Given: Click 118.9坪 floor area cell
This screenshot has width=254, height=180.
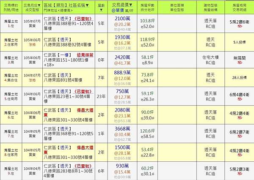Looking at the screenshot, I should [147, 40].
